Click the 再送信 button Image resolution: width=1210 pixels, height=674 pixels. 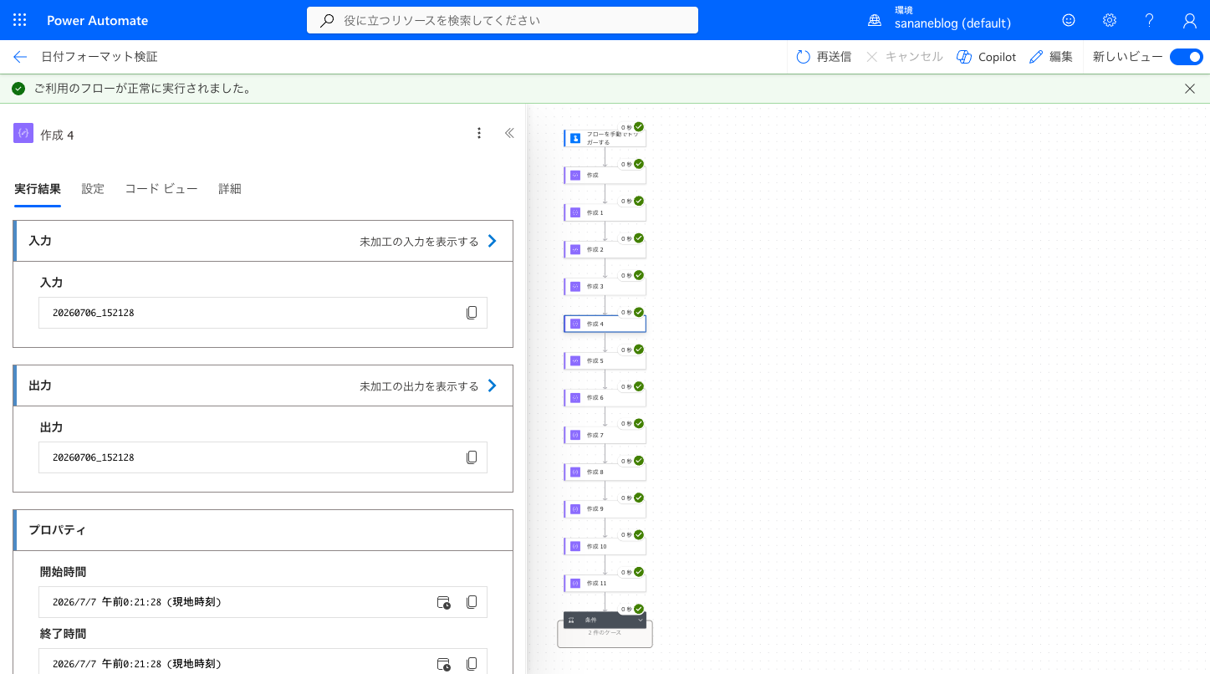click(824, 57)
